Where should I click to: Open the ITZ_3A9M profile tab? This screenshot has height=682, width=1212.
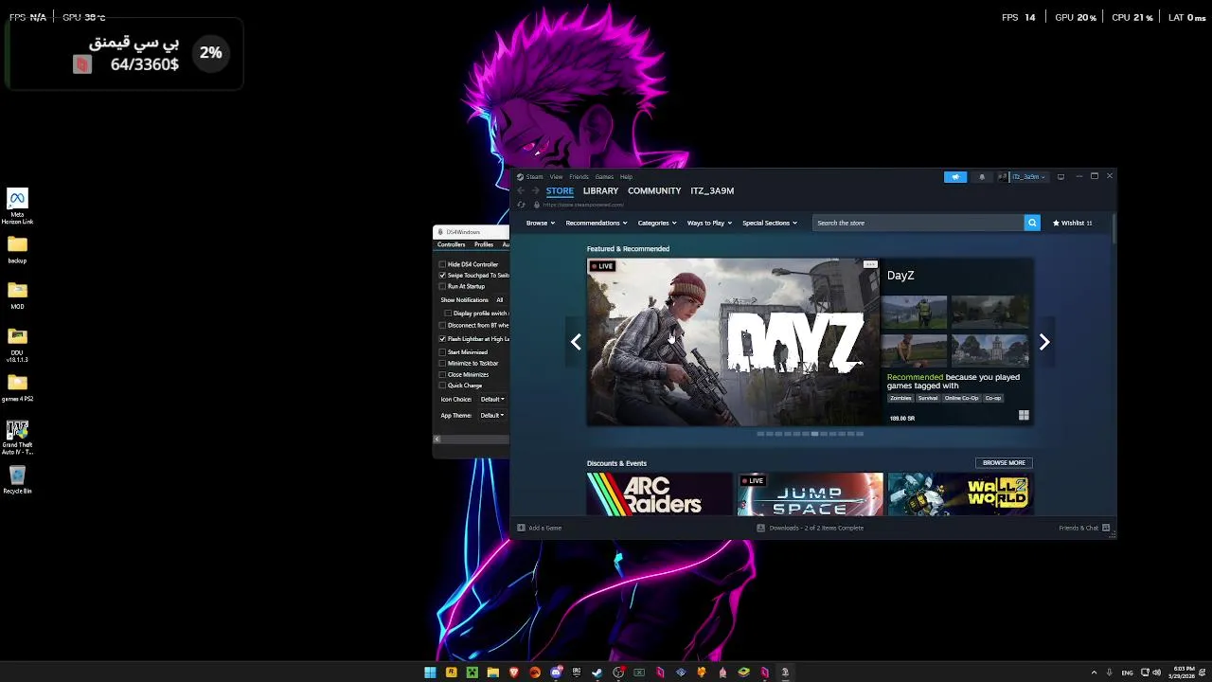pos(712,191)
